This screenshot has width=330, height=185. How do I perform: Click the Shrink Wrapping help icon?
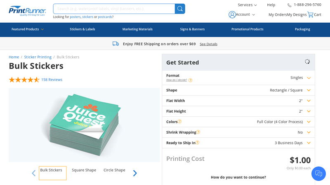click(x=198, y=132)
